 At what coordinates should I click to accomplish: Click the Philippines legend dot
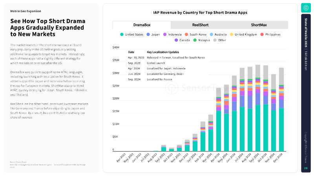(262, 34)
